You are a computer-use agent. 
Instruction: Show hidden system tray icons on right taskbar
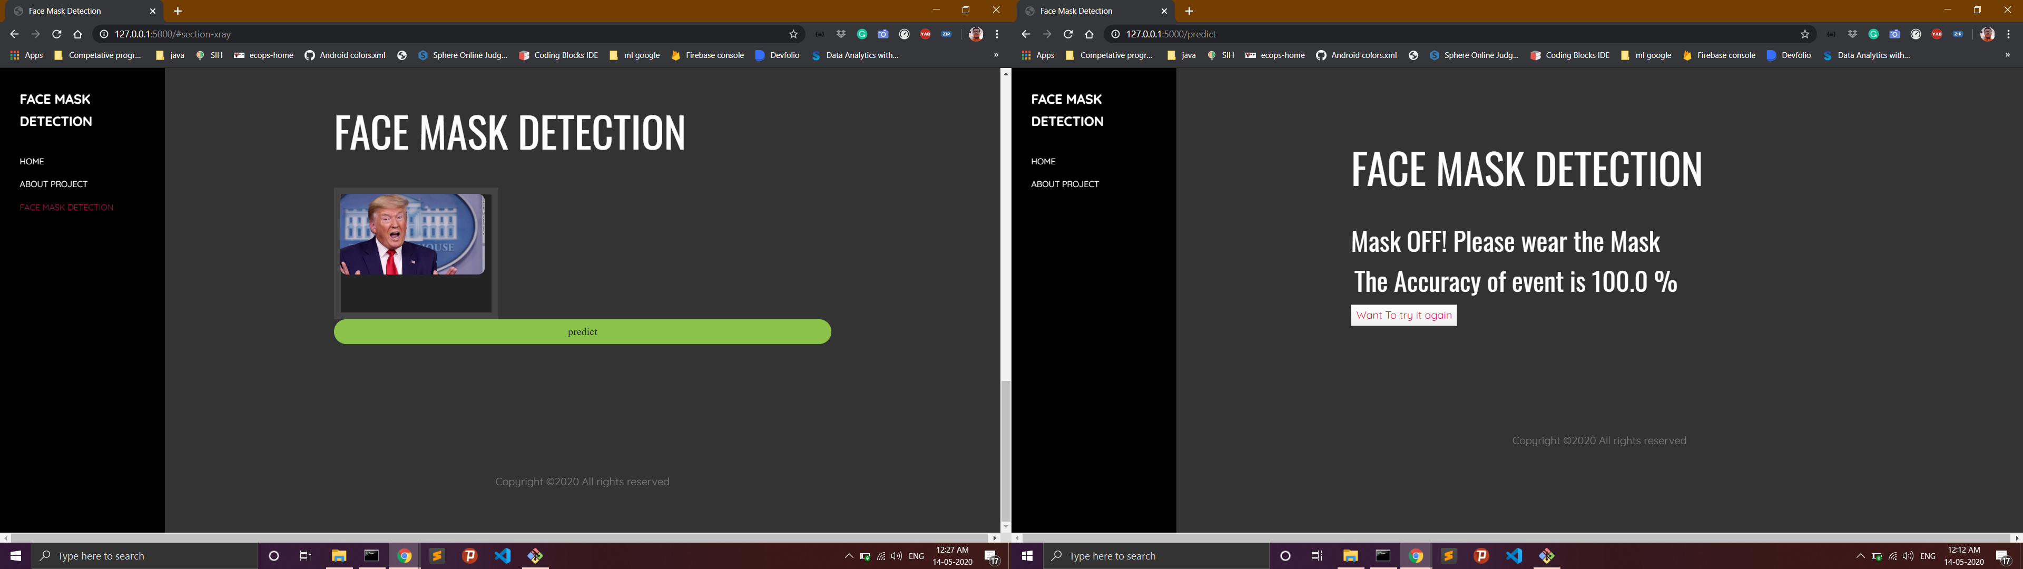(1860, 556)
